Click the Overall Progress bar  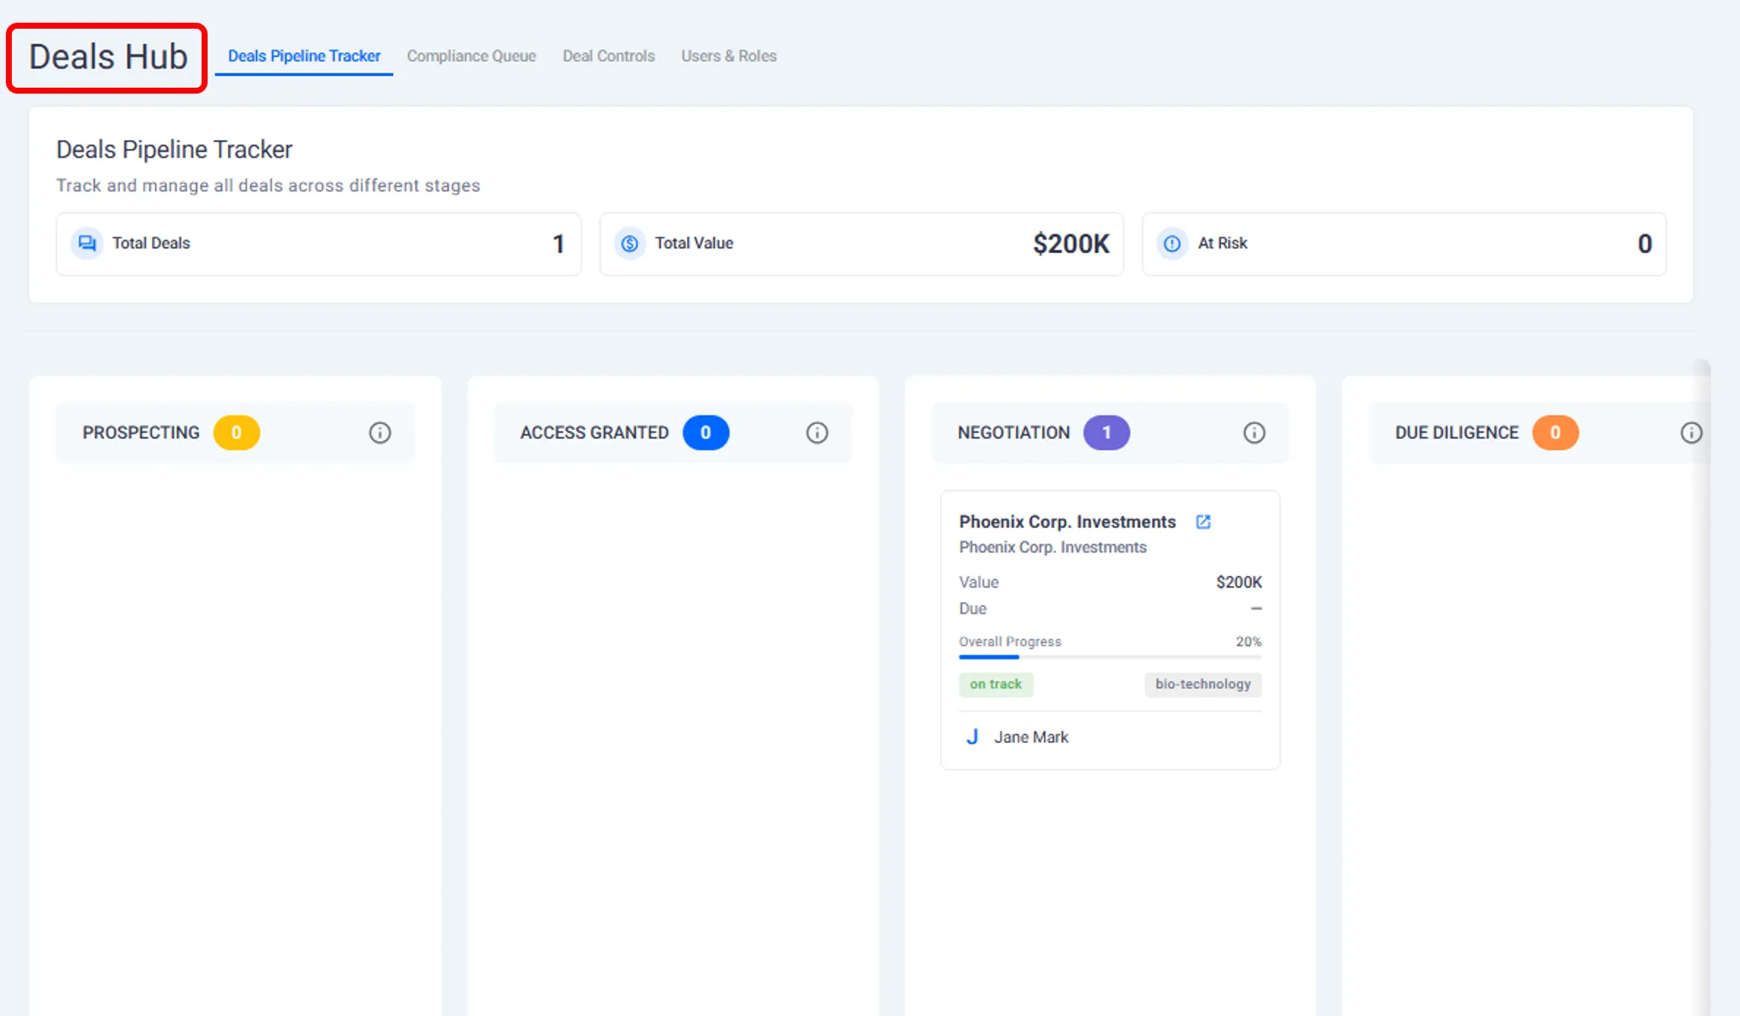(x=1110, y=657)
